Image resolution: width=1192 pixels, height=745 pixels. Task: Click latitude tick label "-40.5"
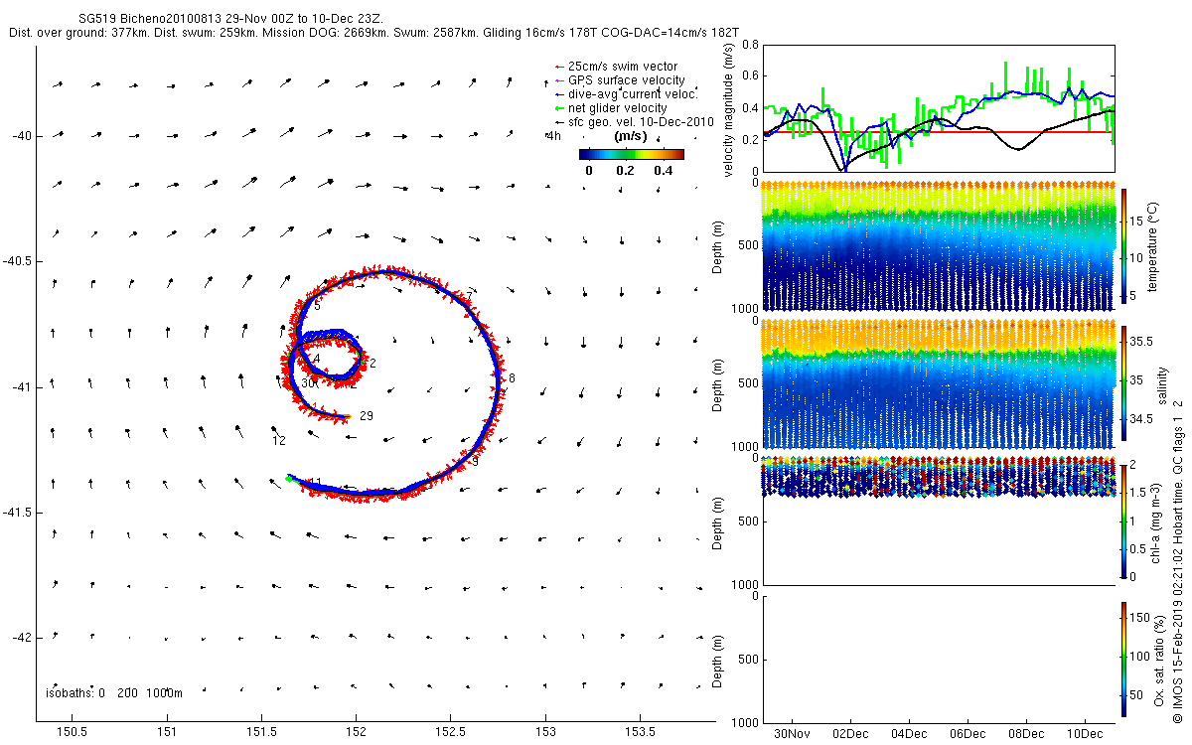[17, 260]
